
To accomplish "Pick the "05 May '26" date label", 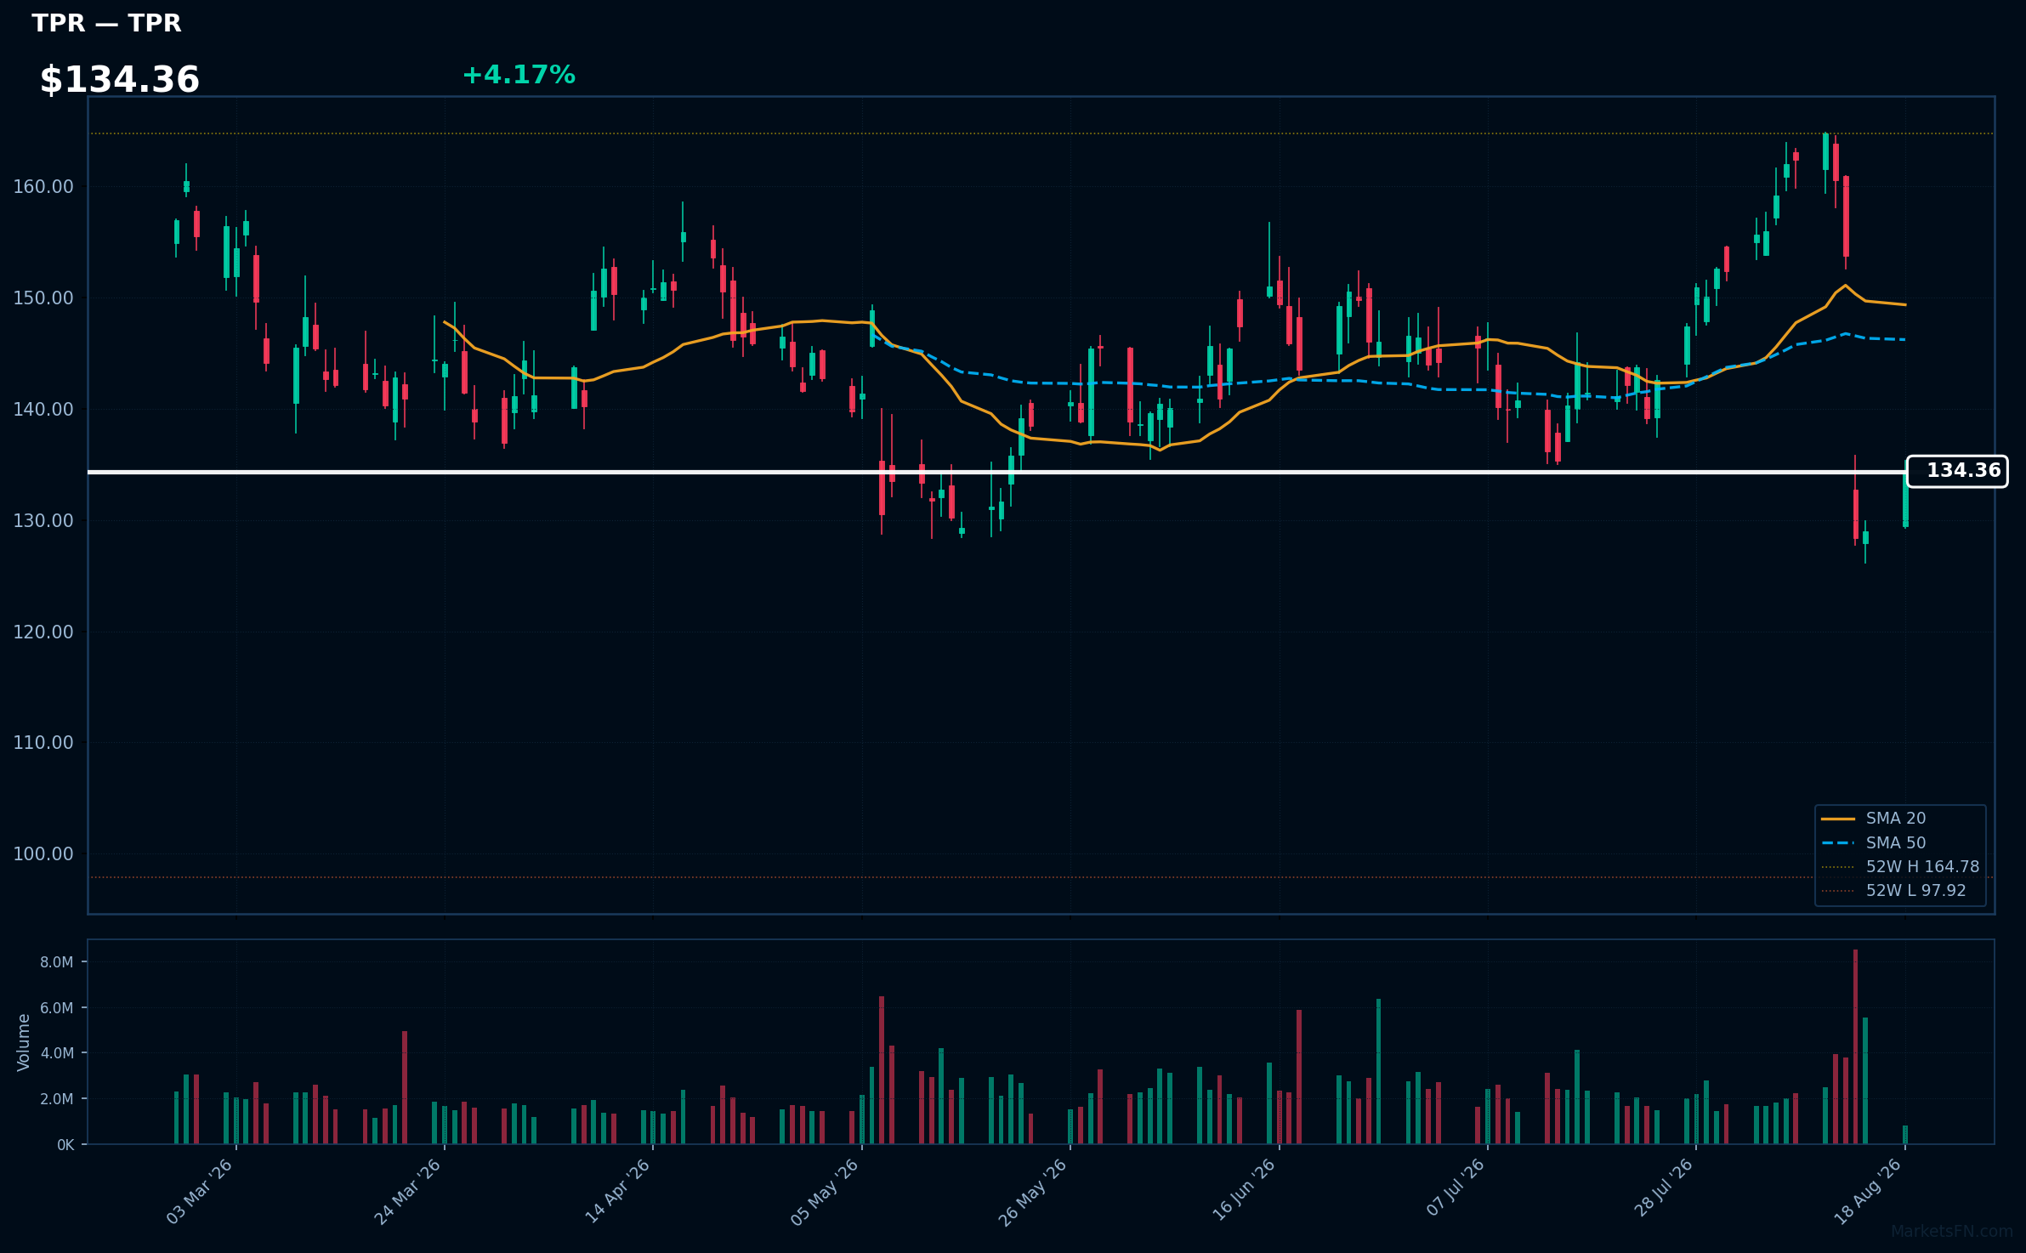I will 825,1192.
